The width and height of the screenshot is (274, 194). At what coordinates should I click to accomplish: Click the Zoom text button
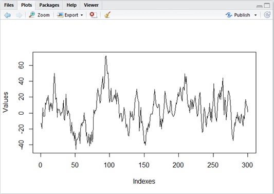click(x=44, y=15)
